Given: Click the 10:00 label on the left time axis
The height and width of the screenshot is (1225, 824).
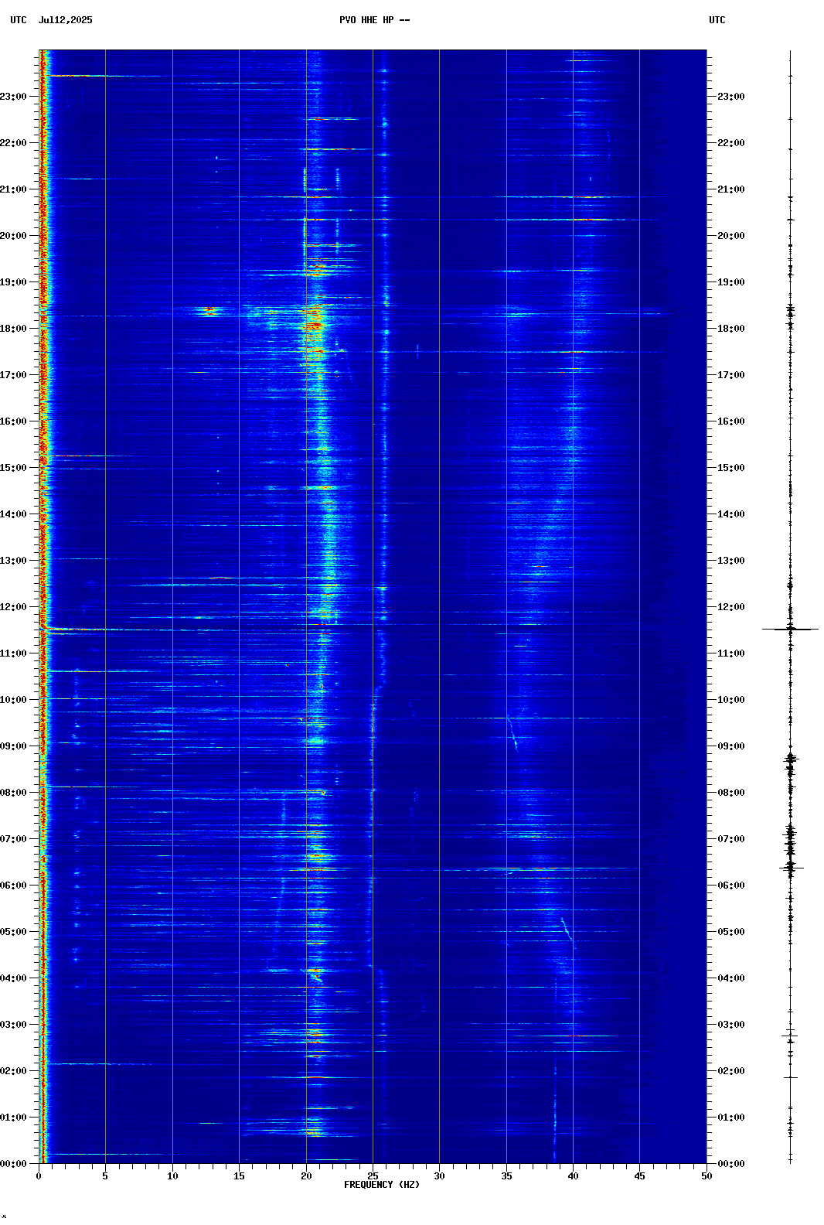Looking at the screenshot, I should pos(13,700).
